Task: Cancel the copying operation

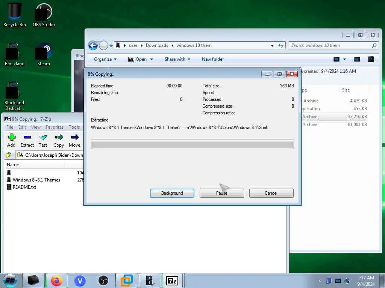Action: (271, 193)
